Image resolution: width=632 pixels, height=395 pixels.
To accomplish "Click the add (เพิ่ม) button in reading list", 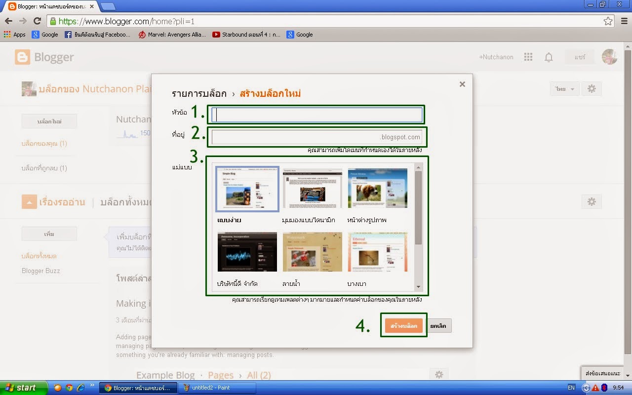I will click(x=49, y=234).
